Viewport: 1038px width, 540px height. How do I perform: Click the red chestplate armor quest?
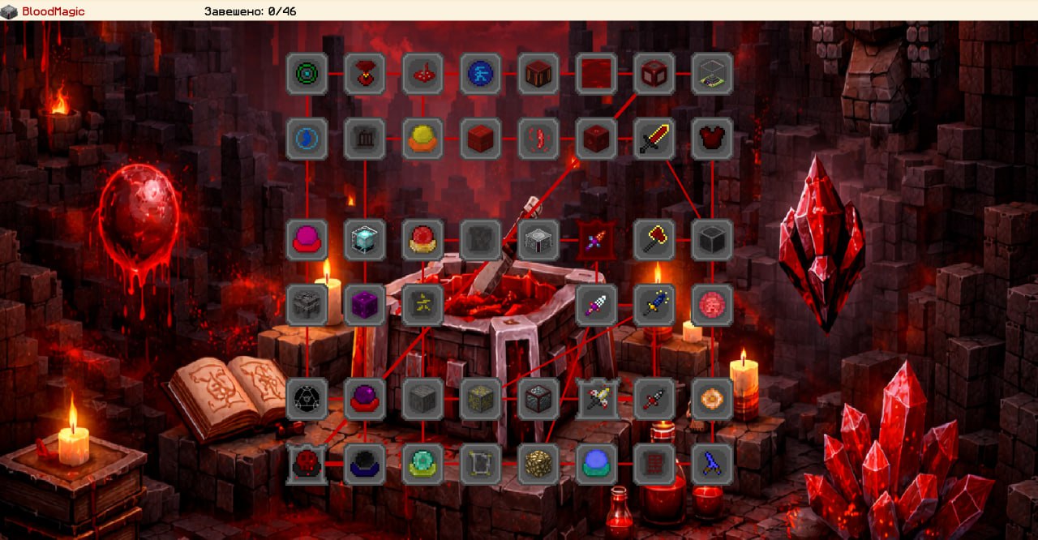[712, 139]
